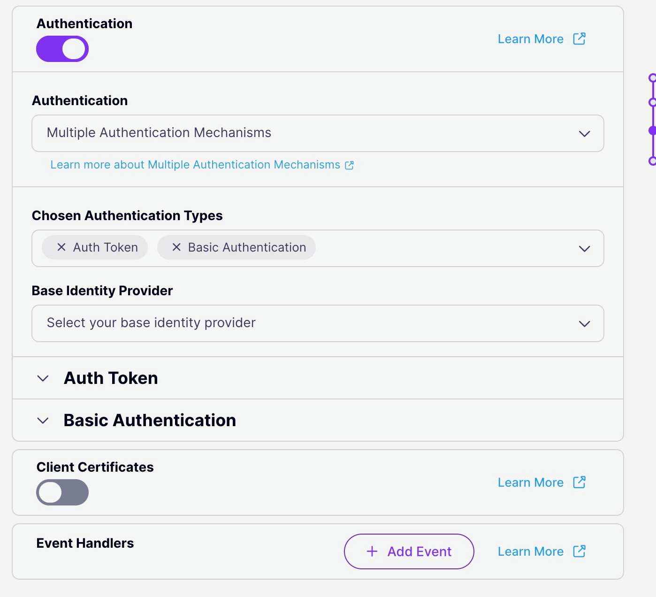
Task: Remove Basic Authentication chip via its X icon
Action: [176, 247]
